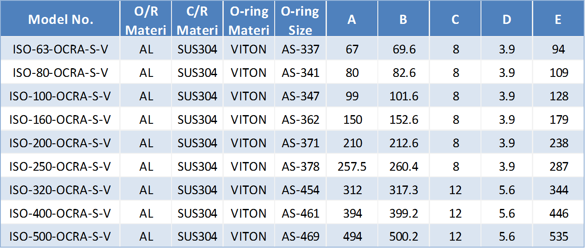Viewport: 585px width, 248px height.
Task: Click the O-ring Materi column header
Action: pyautogui.click(x=249, y=19)
